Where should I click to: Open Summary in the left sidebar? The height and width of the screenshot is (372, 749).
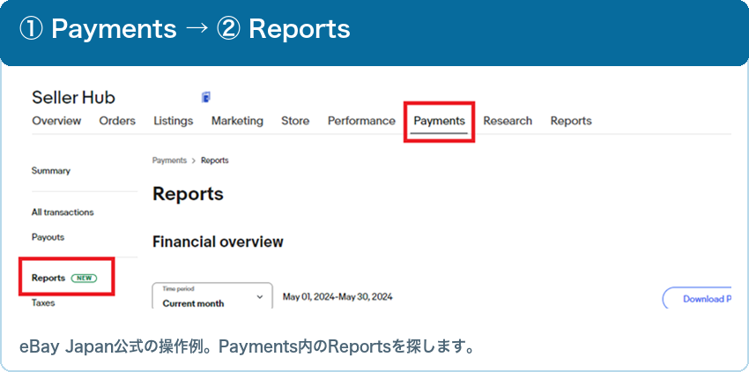pos(50,171)
